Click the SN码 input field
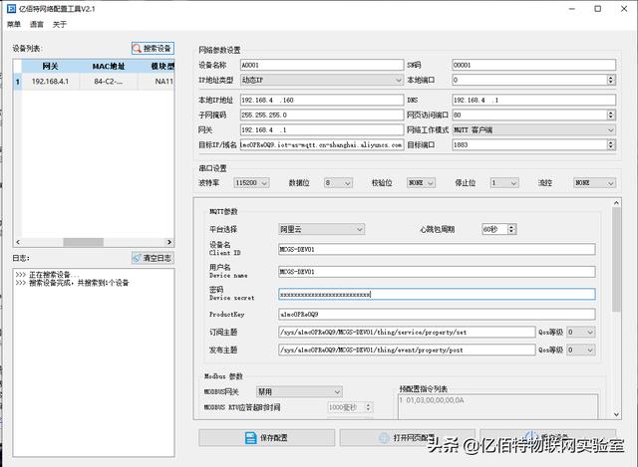Viewport: 638px width, 467px height. tap(534, 65)
